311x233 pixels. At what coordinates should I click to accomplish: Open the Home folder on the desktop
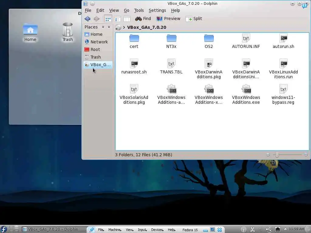tap(30, 32)
